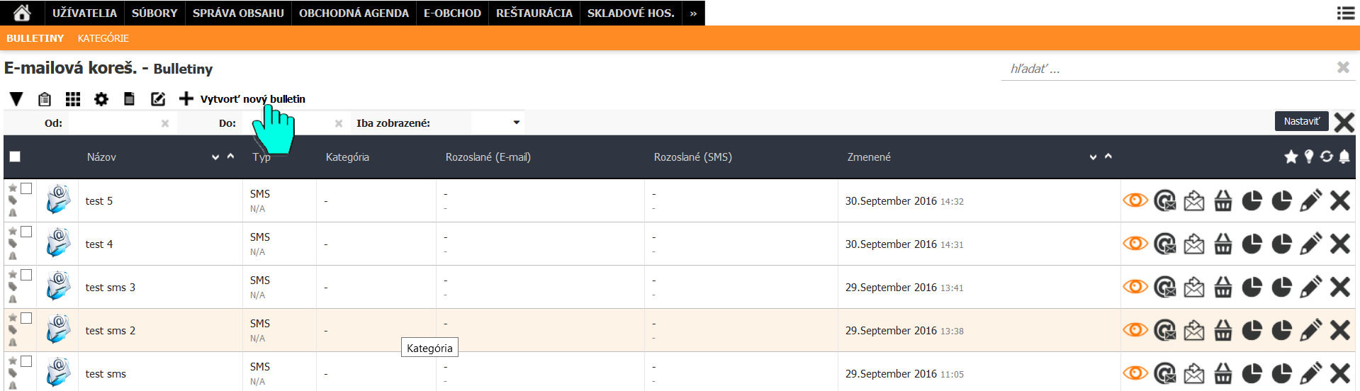
Task: Click the clipboard icon in toolbar
Action: (45, 99)
